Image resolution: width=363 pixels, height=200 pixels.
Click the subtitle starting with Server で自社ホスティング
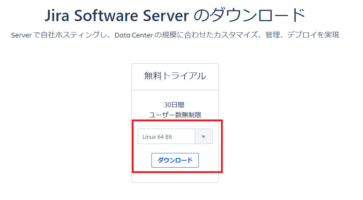tap(175, 35)
